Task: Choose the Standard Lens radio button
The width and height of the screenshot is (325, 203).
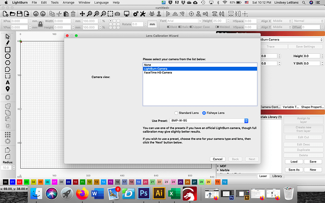Action: click(x=176, y=113)
